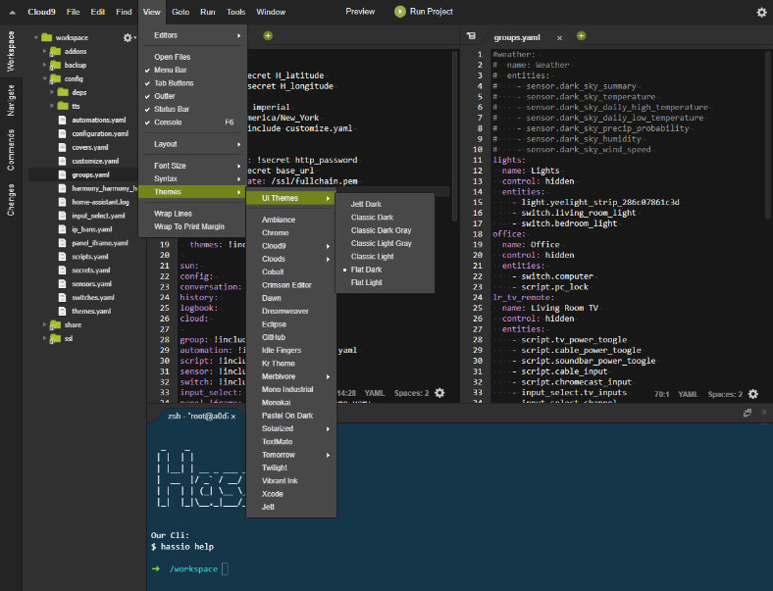Expand the Tomorrow theme submenu
This screenshot has height=591, width=773.
[291, 455]
